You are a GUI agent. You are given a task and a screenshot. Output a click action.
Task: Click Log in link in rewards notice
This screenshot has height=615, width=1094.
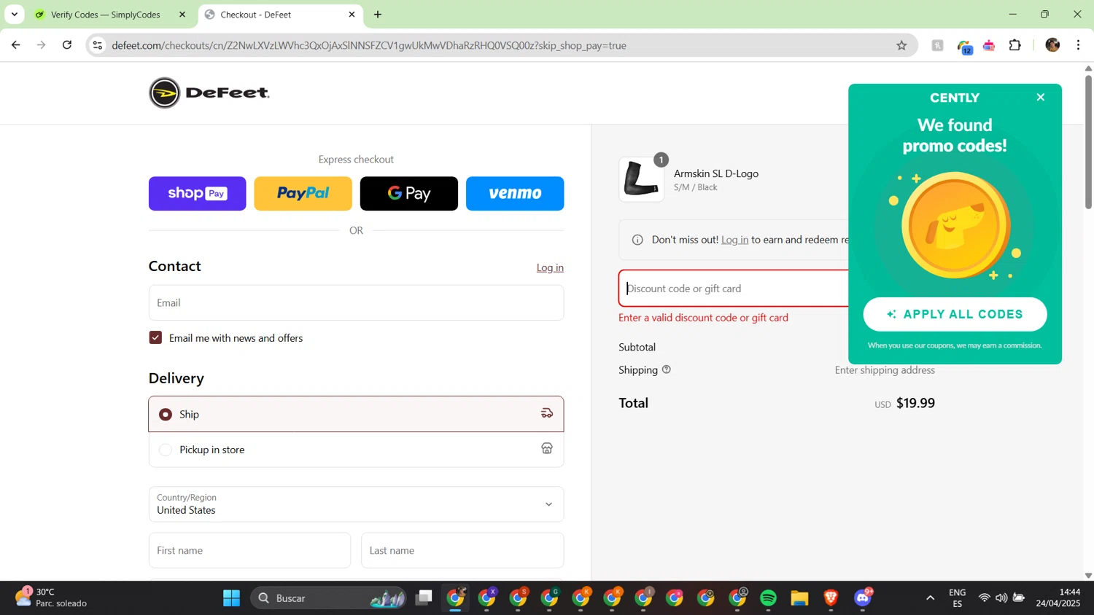point(734,240)
